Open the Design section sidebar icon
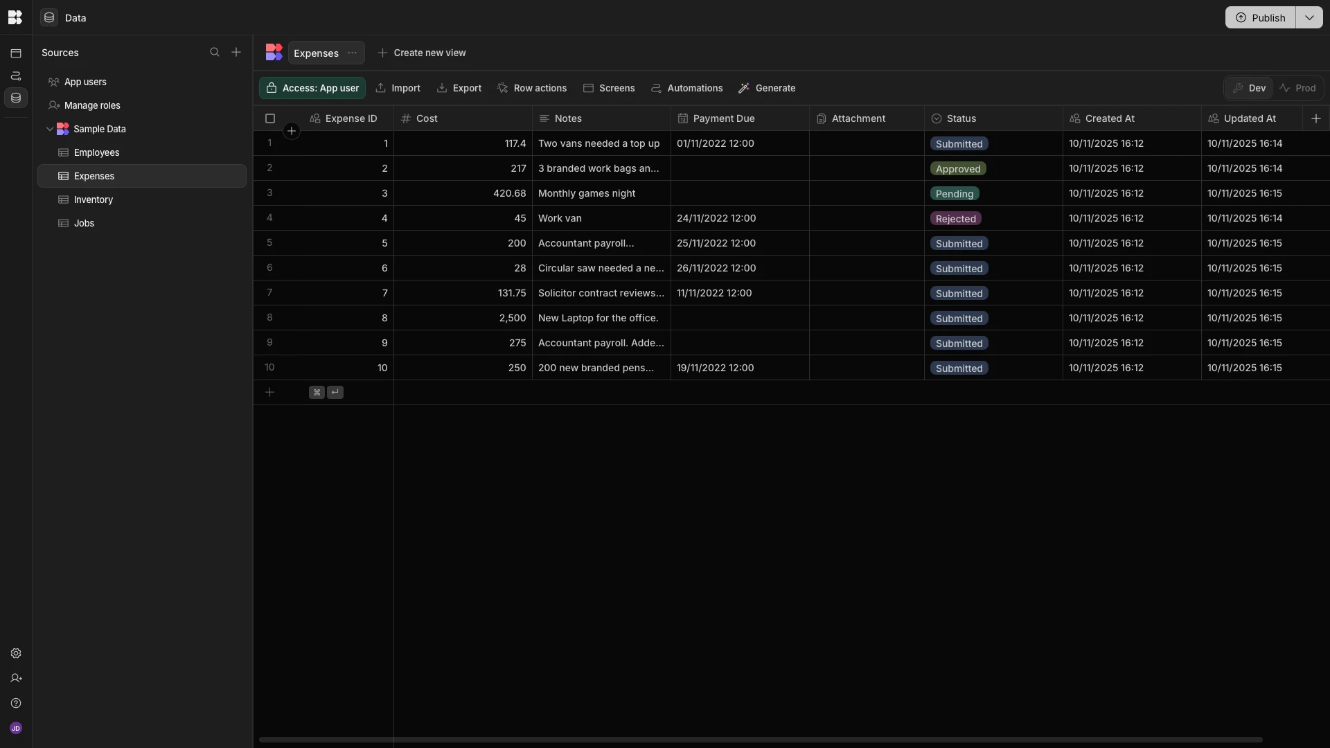This screenshot has height=748, width=1330. tap(16, 53)
